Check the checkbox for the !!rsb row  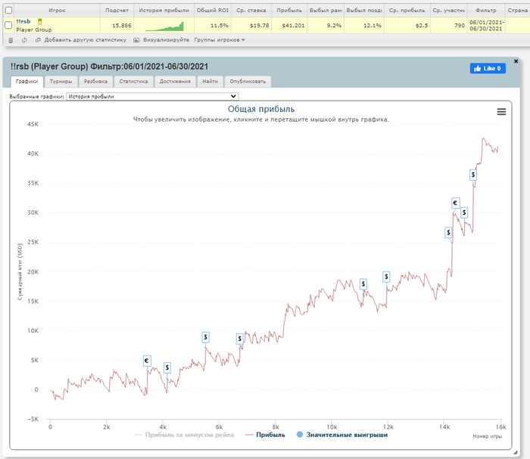point(9,25)
